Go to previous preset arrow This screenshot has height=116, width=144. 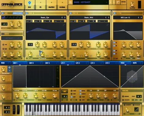[x=111, y=2]
